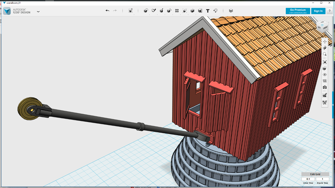Image resolution: width=335 pixels, height=188 pixels.
Task: Open the 123D Design application menu dropdown
Action: coord(38,12)
